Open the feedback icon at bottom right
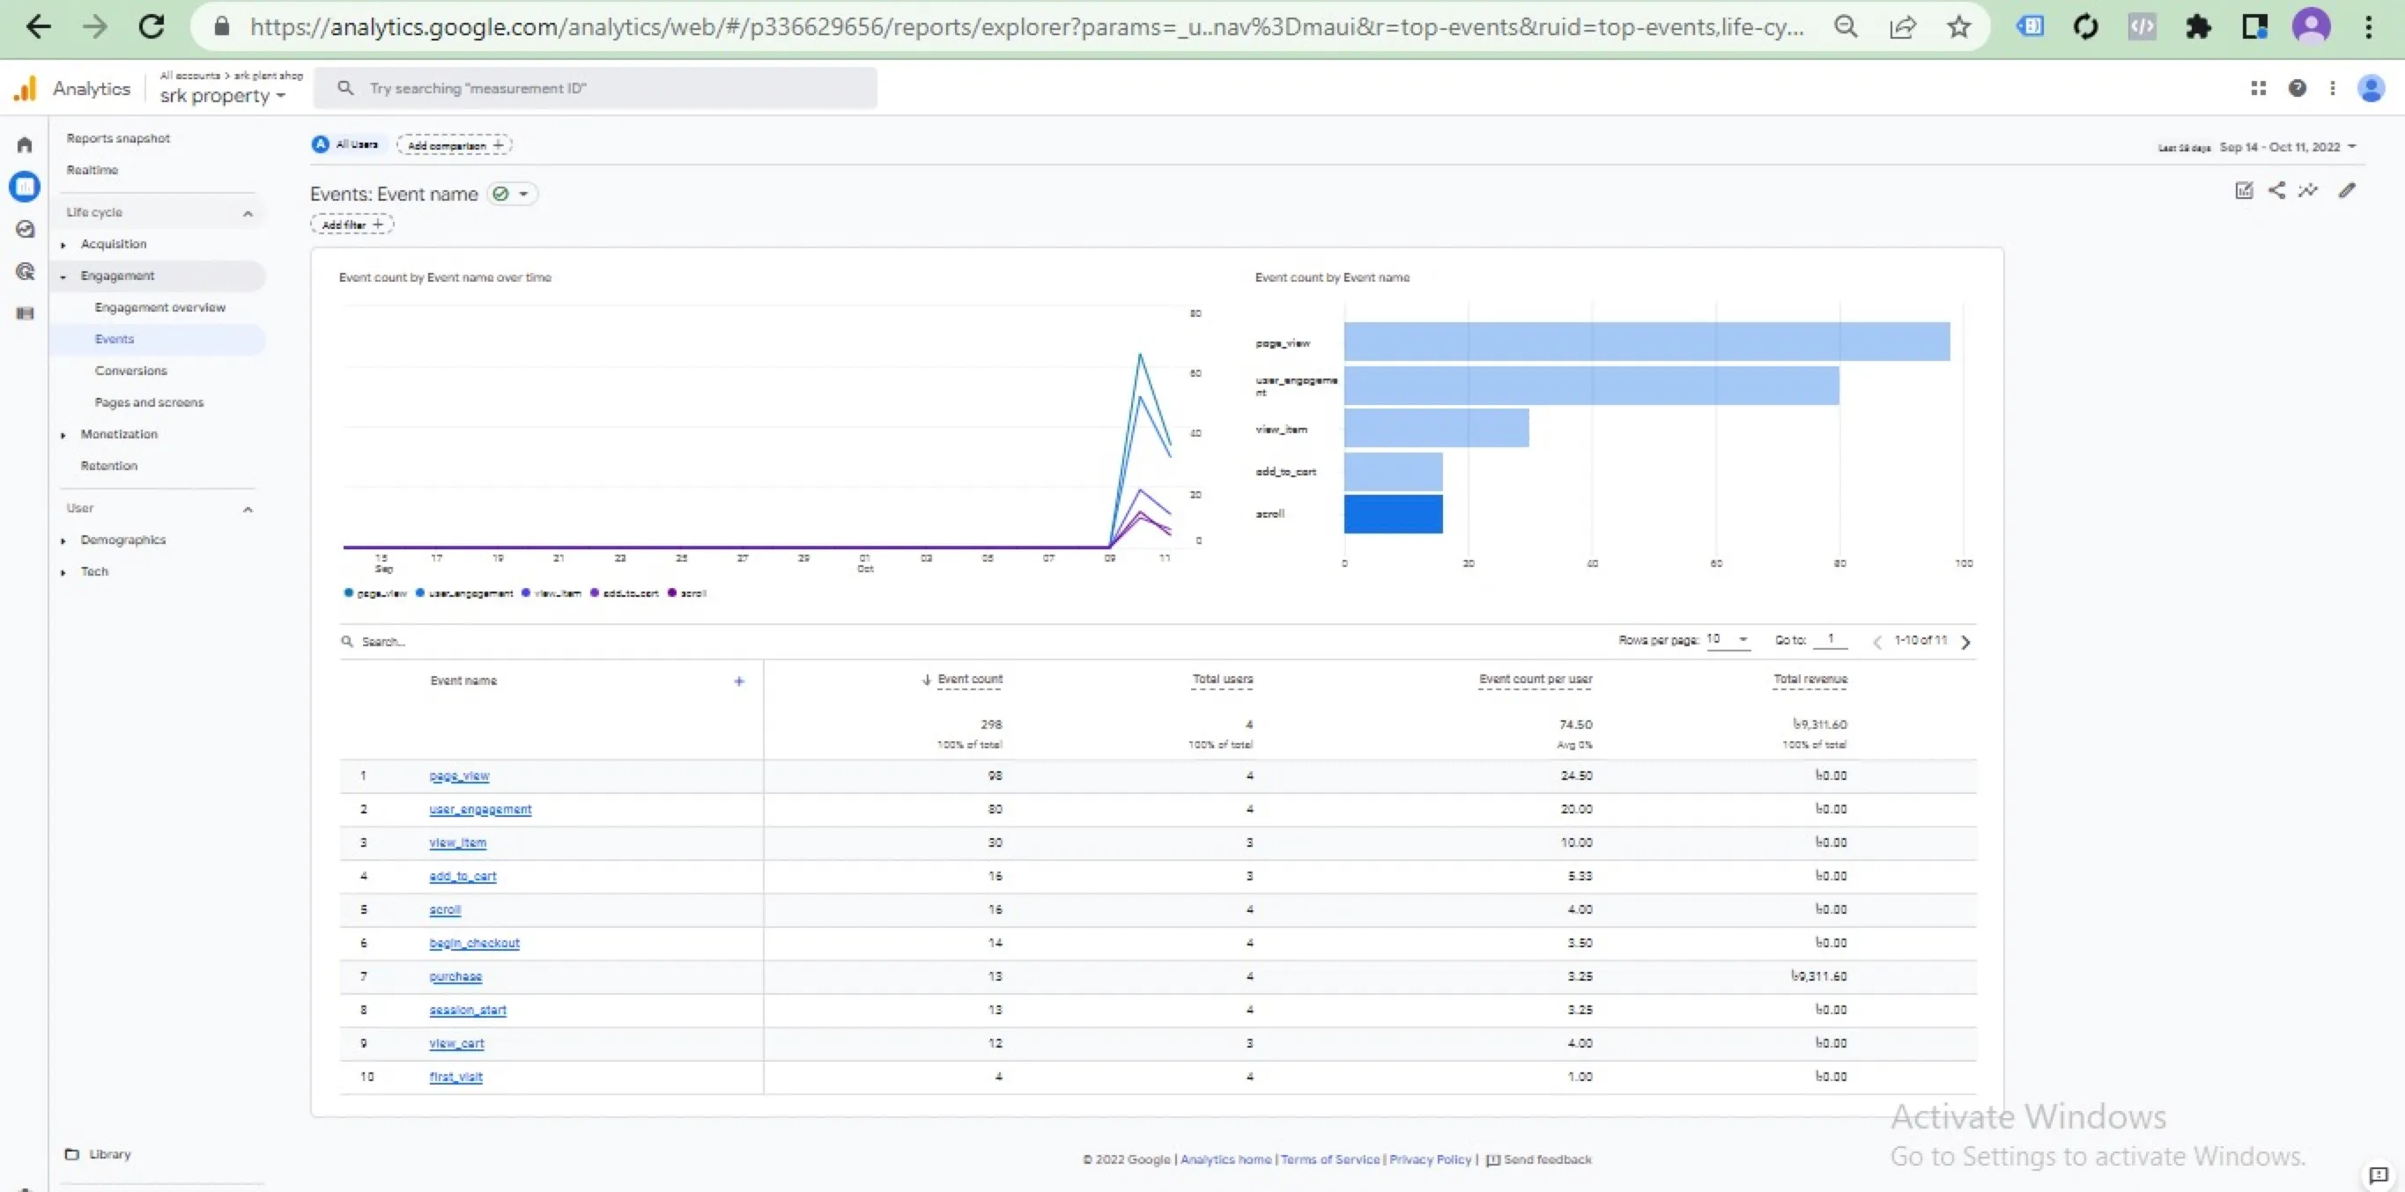Viewport: 2405px width, 1192px height. coord(2379,1174)
